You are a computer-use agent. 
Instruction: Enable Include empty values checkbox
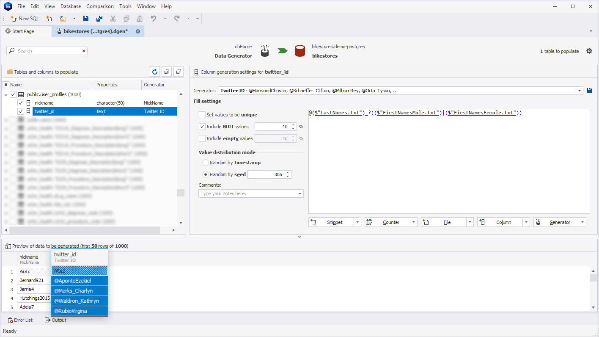coord(202,138)
